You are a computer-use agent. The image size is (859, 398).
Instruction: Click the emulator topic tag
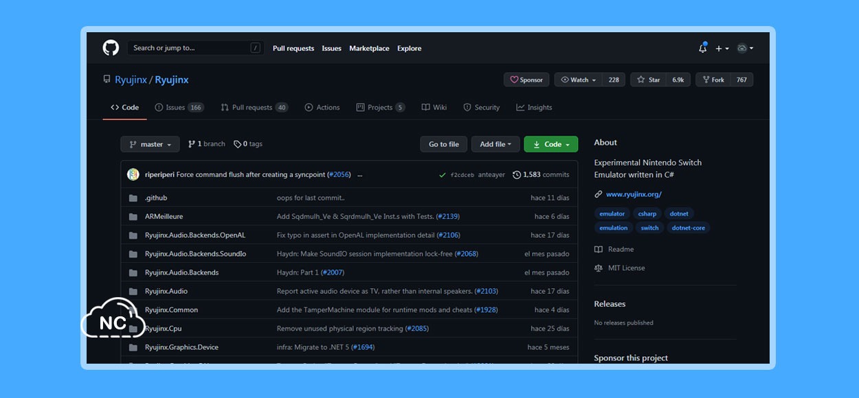pos(612,213)
